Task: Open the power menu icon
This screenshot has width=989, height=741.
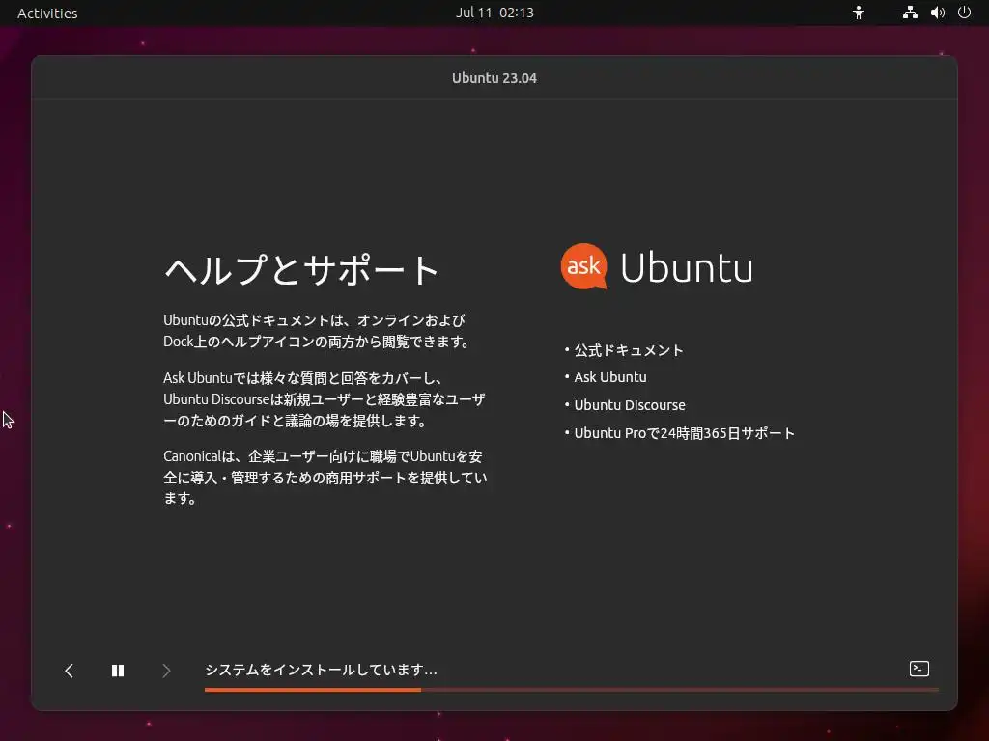Action: [965, 13]
